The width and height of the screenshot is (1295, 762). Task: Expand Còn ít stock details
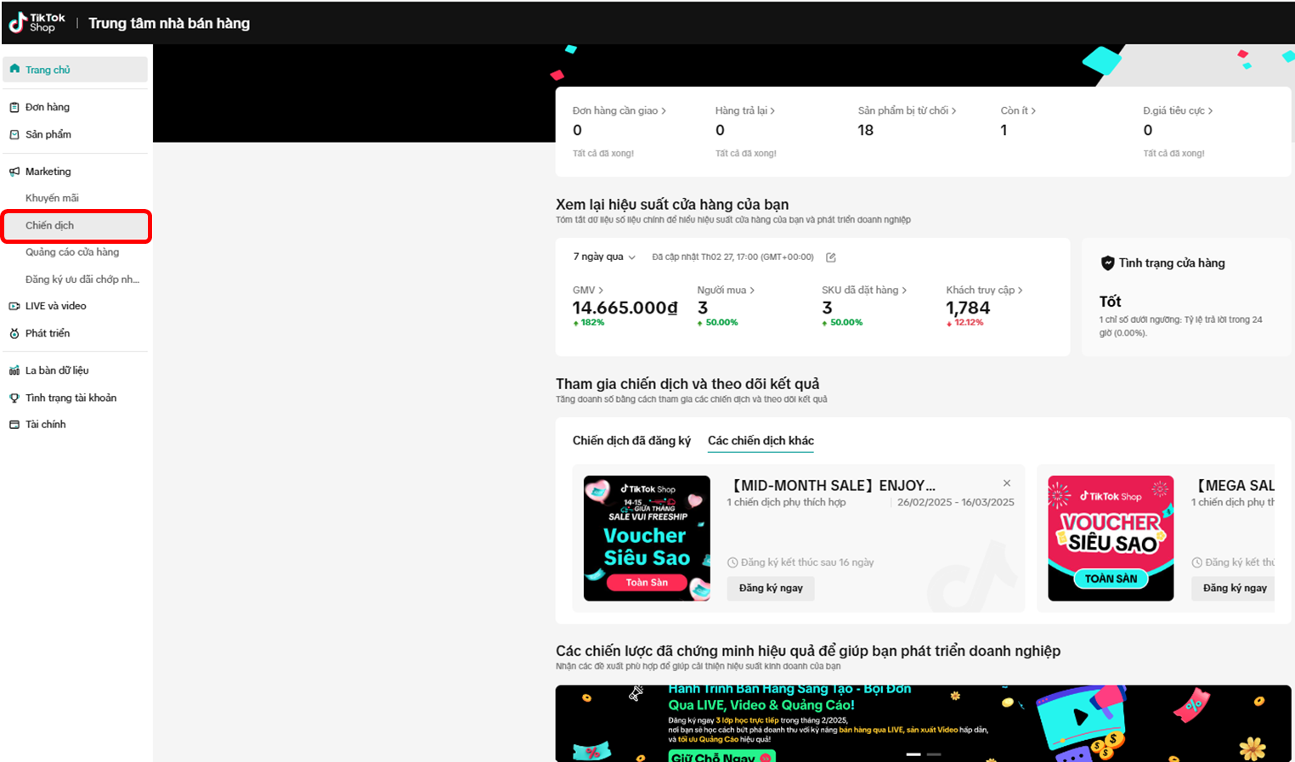pos(1018,110)
